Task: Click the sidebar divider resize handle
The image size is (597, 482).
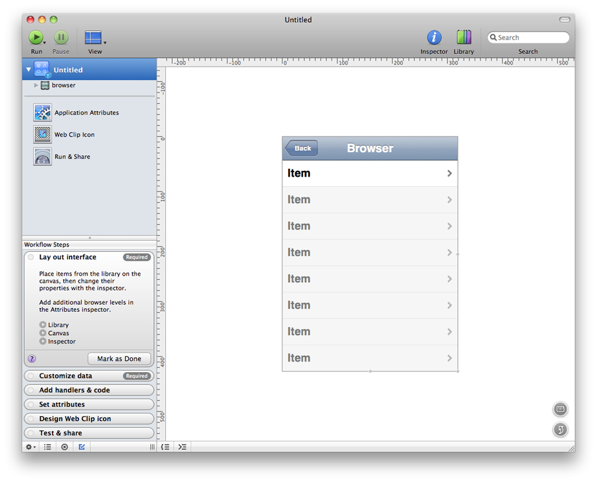Action: point(89,237)
